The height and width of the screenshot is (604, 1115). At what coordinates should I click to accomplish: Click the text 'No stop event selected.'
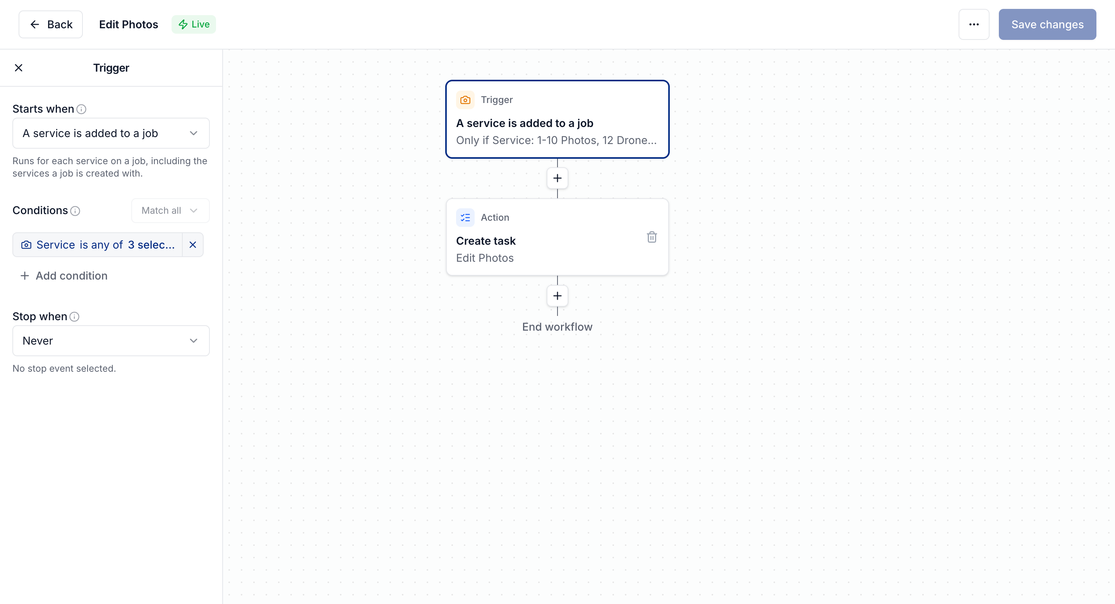pyautogui.click(x=64, y=369)
